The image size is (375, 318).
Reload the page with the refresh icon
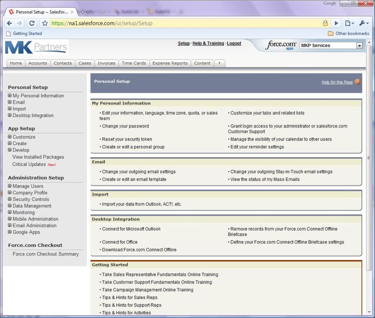(32, 23)
